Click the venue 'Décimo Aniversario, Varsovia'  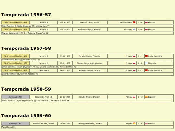(x=90, y=63)
